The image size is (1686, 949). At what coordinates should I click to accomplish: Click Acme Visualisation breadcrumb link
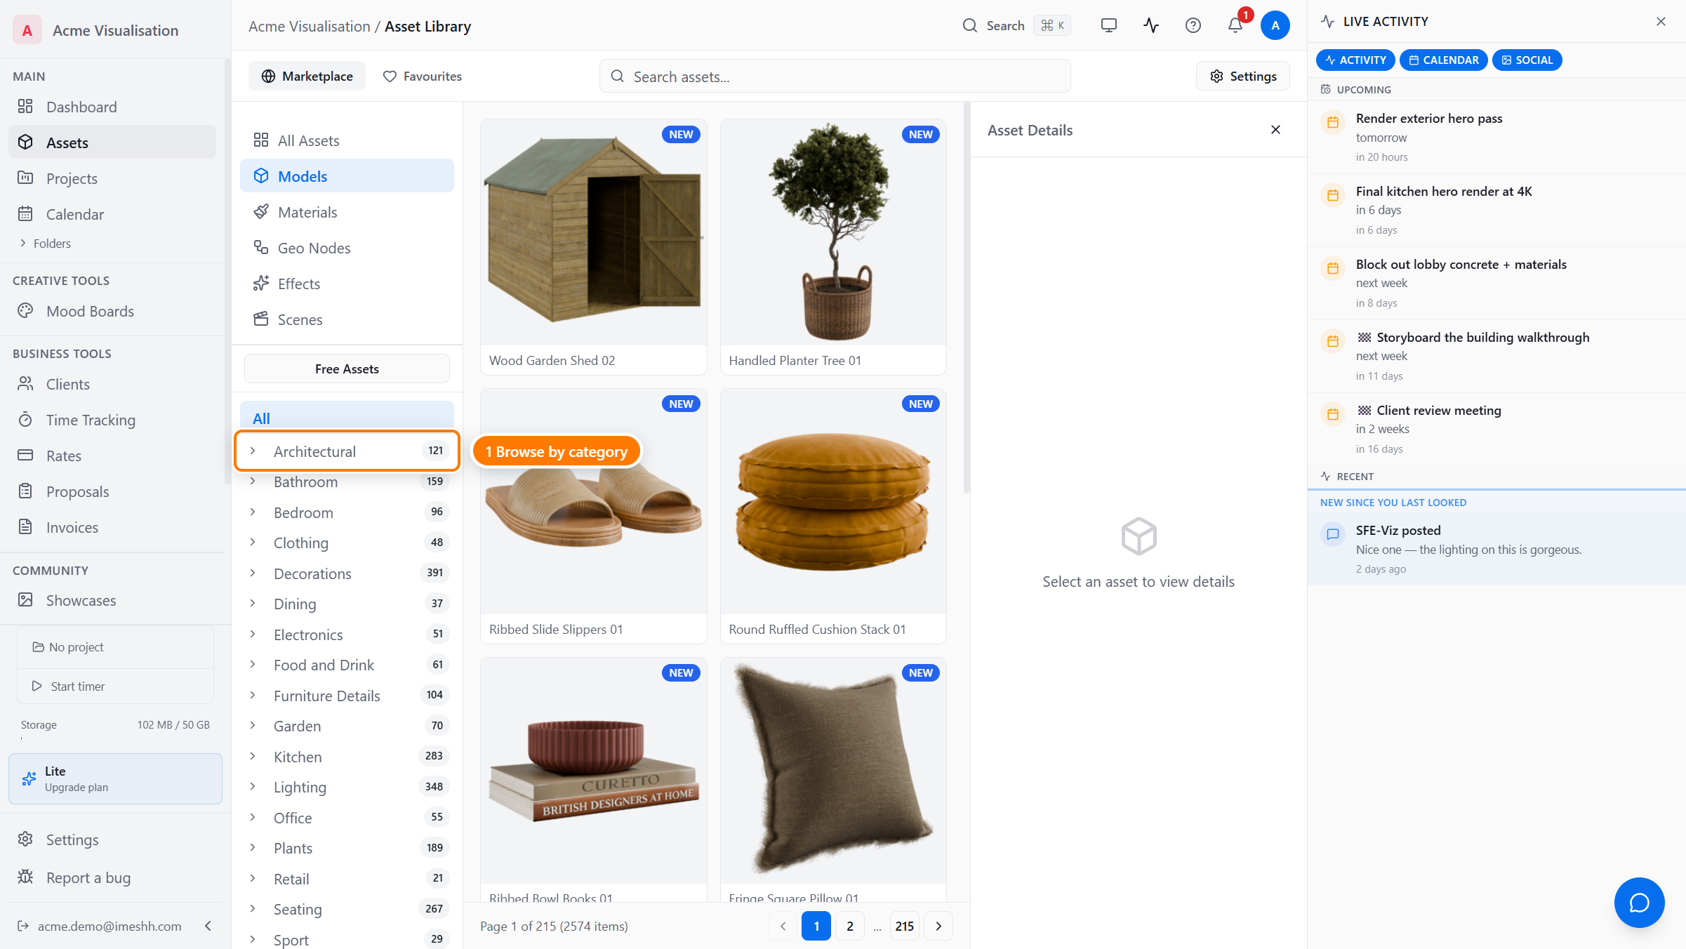click(x=310, y=27)
